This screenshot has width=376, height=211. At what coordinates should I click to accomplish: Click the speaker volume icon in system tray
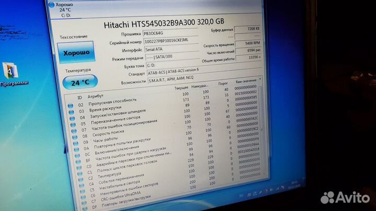272,190
